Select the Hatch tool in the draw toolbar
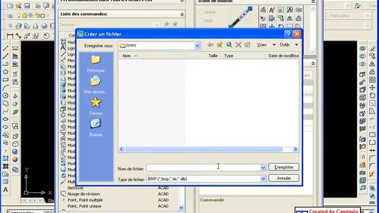 pos(5,159)
